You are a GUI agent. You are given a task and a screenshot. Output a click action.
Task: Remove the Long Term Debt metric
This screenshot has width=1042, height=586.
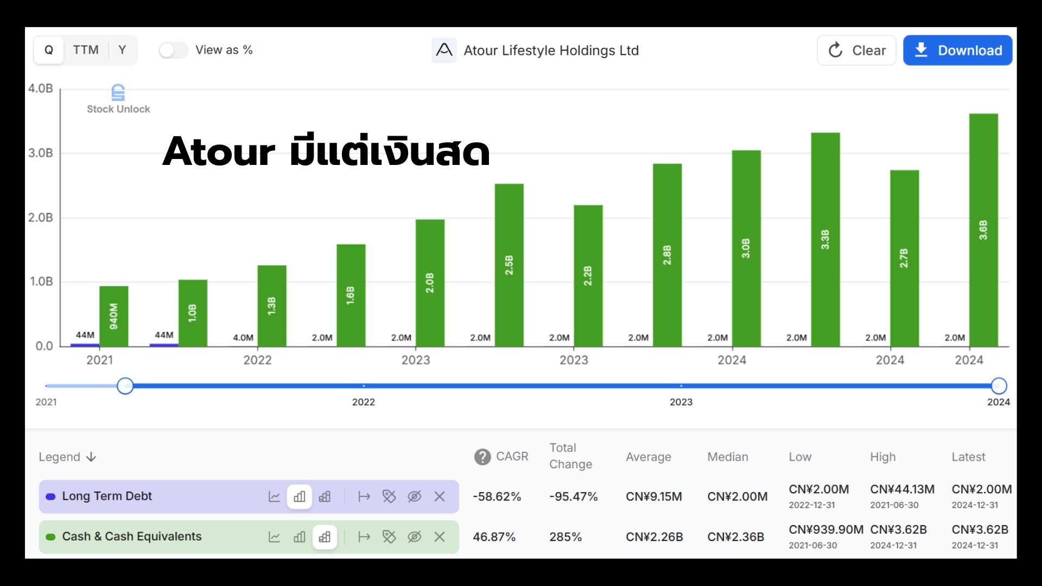click(x=440, y=496)
